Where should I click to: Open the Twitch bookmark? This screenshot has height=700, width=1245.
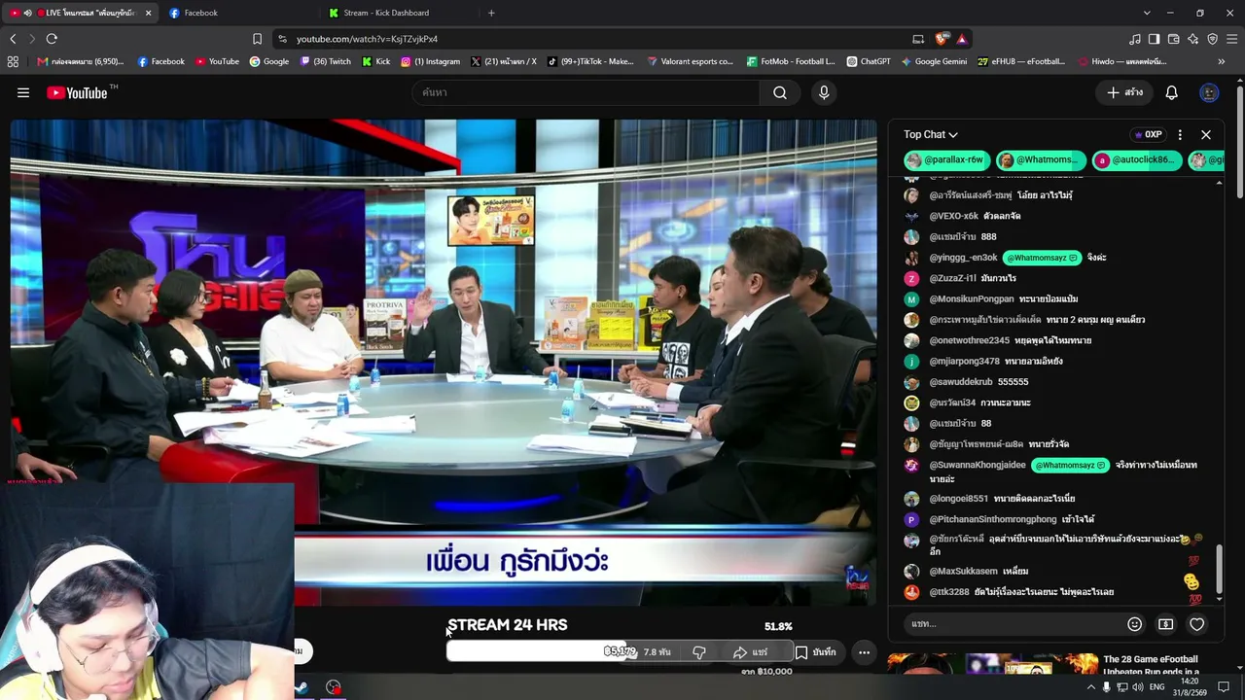point(326,61)
